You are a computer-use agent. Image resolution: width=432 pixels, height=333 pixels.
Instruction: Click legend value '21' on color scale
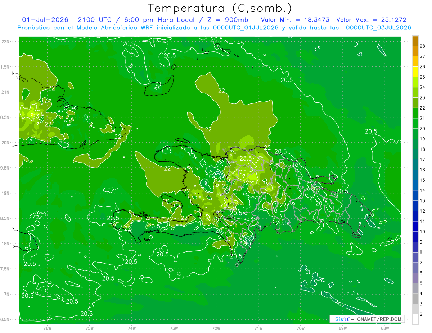point(423,118)
